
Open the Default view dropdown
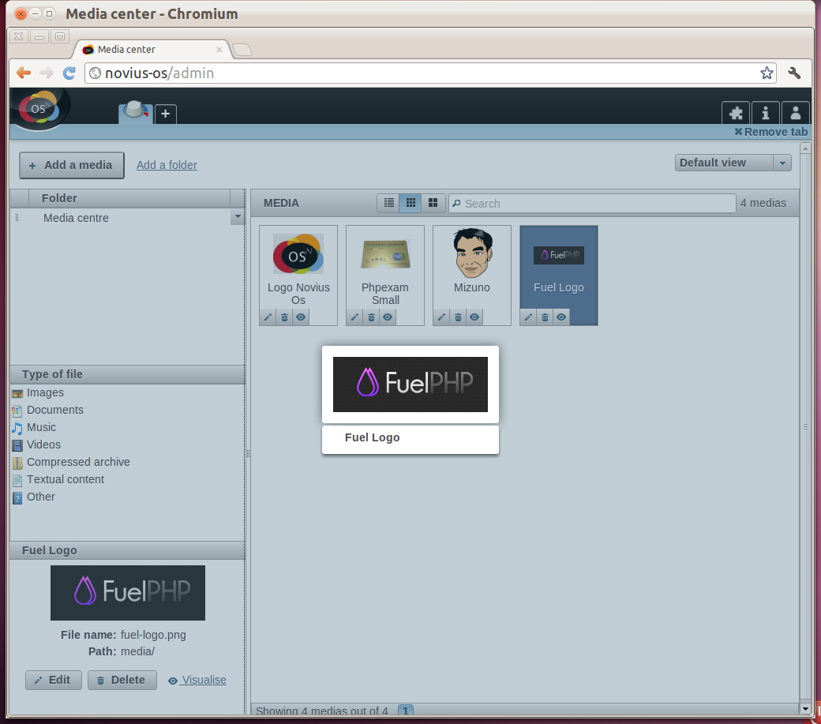(733, 163)
